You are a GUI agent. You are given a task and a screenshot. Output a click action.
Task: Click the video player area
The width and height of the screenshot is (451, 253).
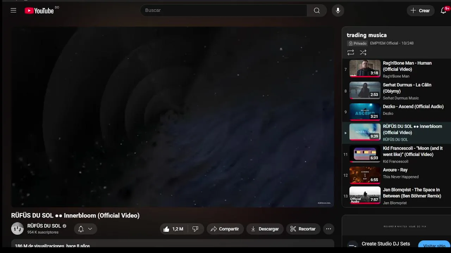[x=173, y=117]
